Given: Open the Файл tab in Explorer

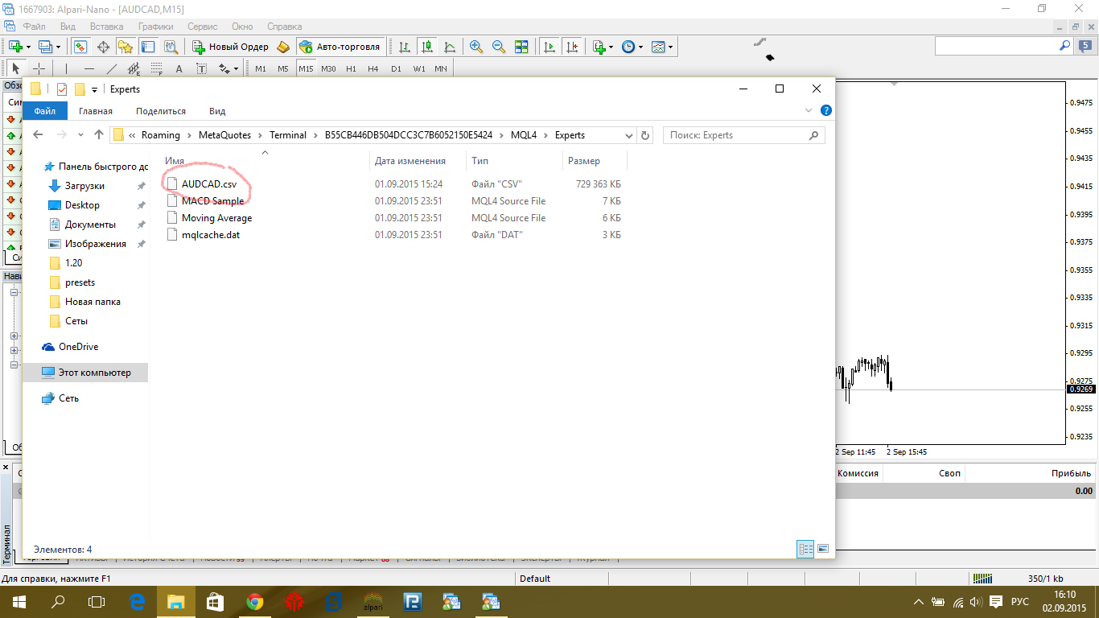Looking at the screenshot, I should (45, 111).
